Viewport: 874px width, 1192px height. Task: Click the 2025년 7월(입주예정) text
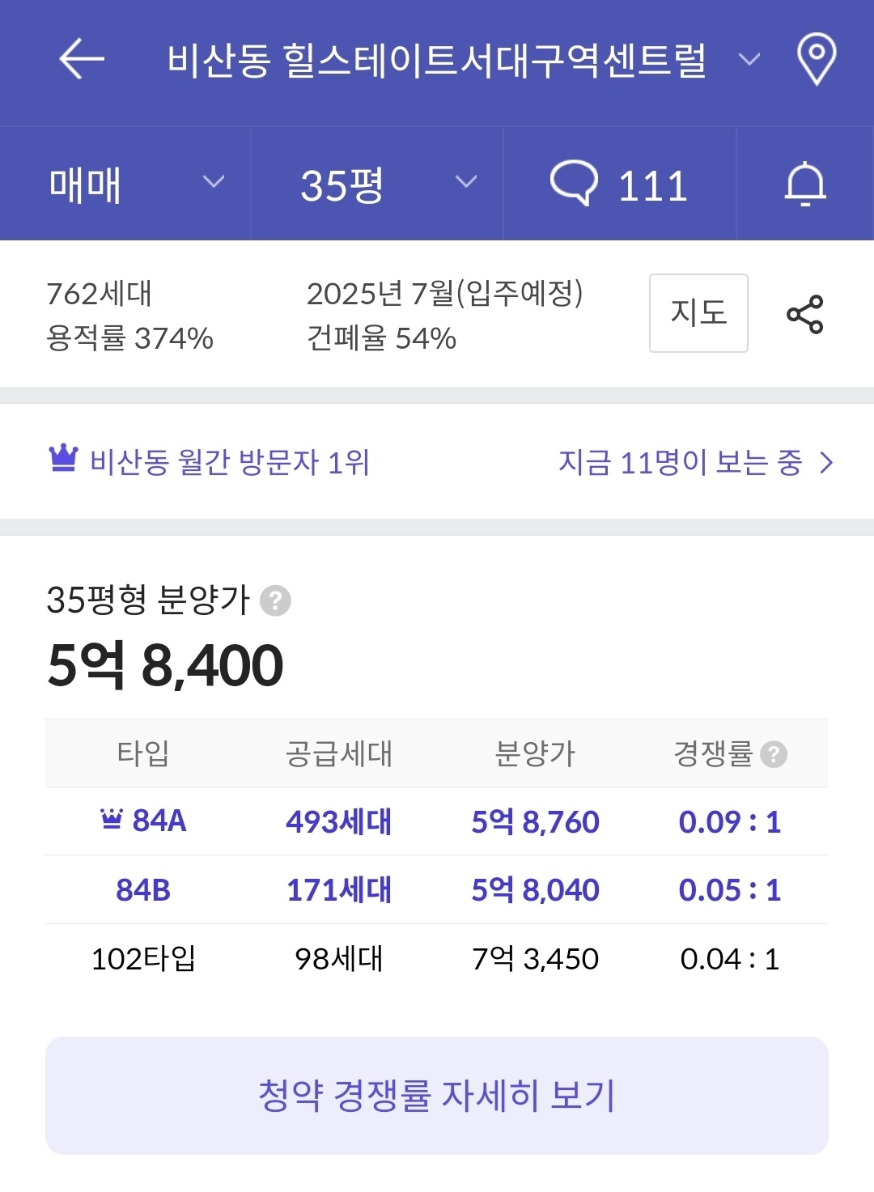coord(445,293)
